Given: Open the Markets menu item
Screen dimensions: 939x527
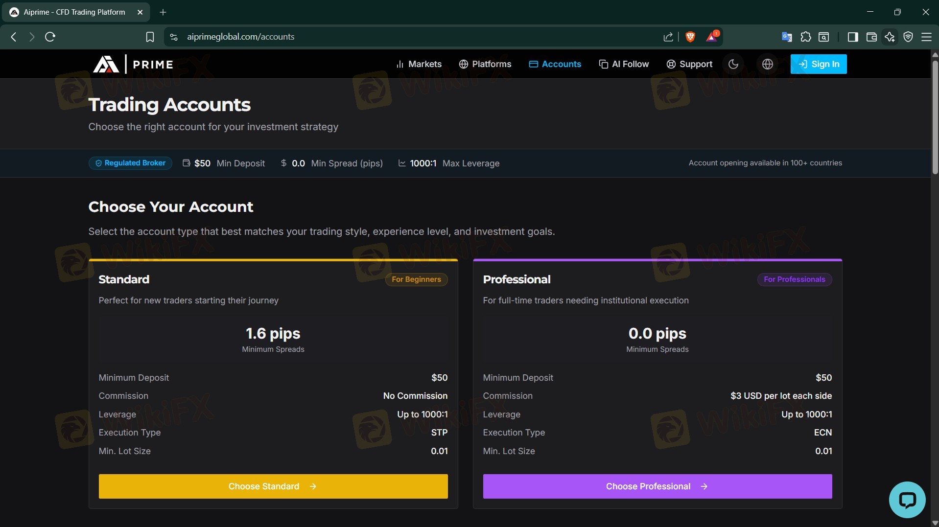Looking at the screenshot, I should (x=419, y=64).
